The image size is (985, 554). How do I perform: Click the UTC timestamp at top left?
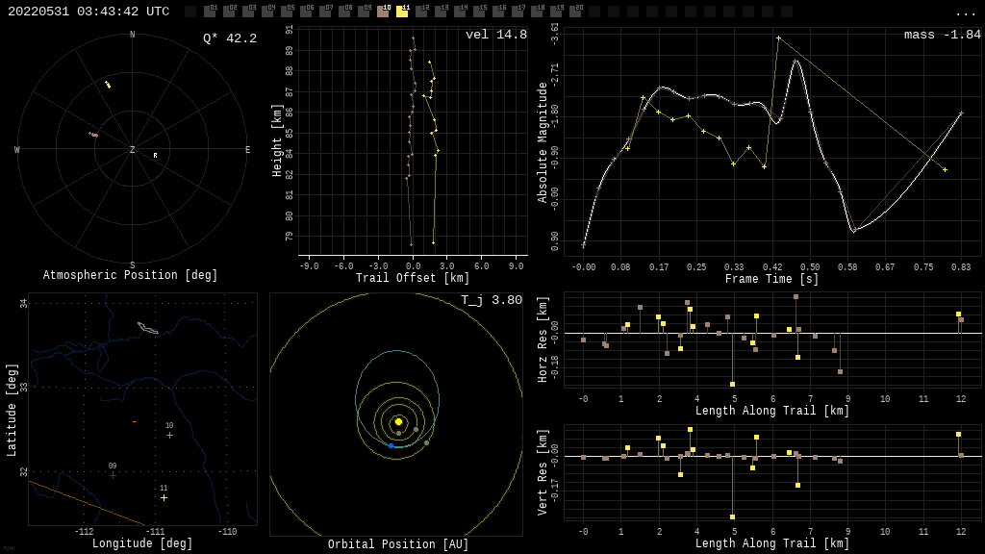(88, 12)
